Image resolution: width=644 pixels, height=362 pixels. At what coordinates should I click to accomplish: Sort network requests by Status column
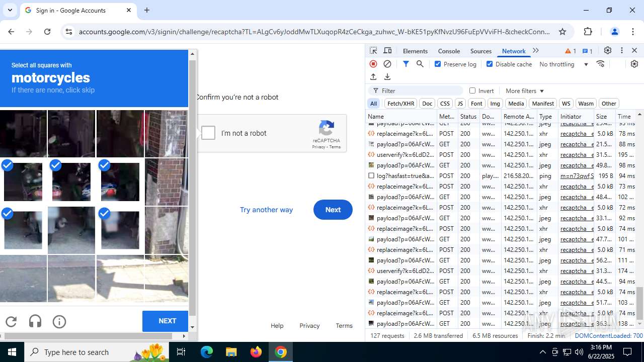[x=468, y=116]
